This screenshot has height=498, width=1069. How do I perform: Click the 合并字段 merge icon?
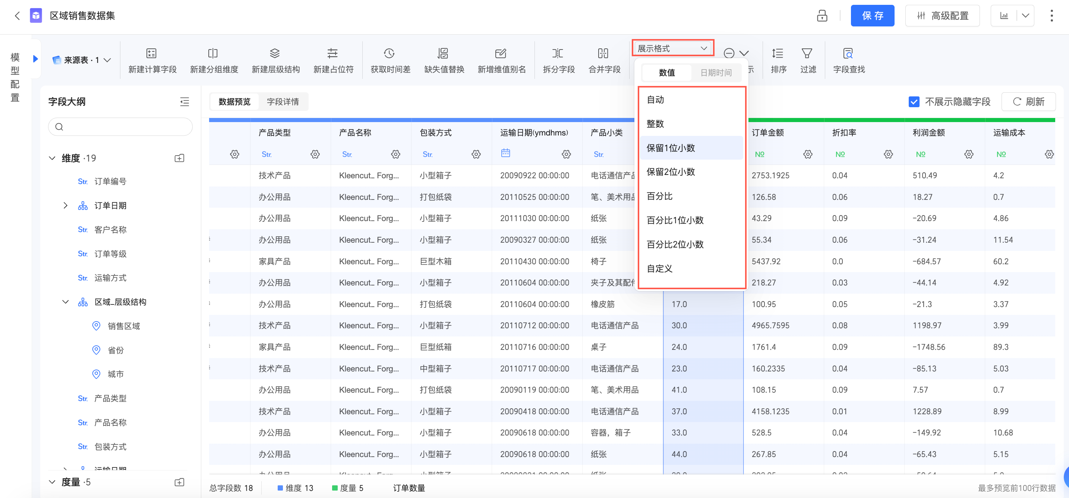coord(603,54)
